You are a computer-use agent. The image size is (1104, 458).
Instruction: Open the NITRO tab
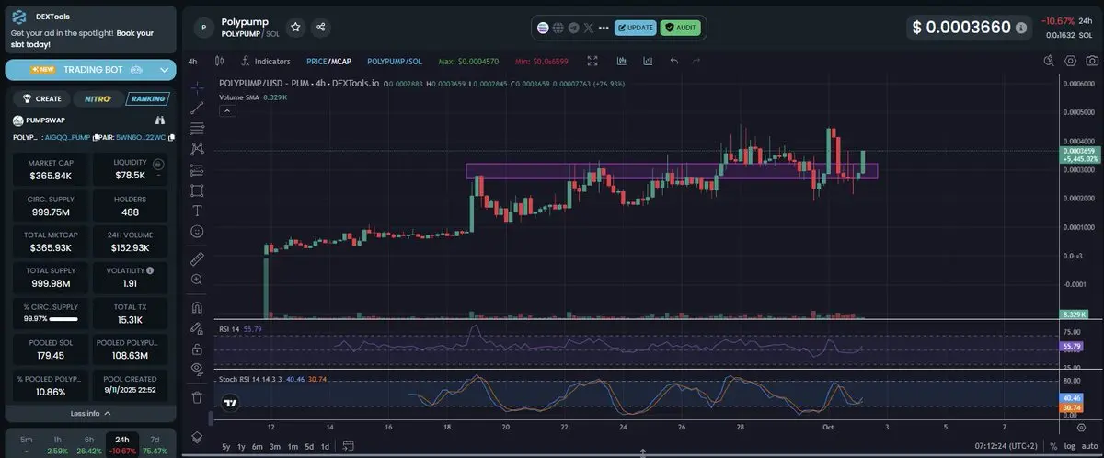click(98, 98)
